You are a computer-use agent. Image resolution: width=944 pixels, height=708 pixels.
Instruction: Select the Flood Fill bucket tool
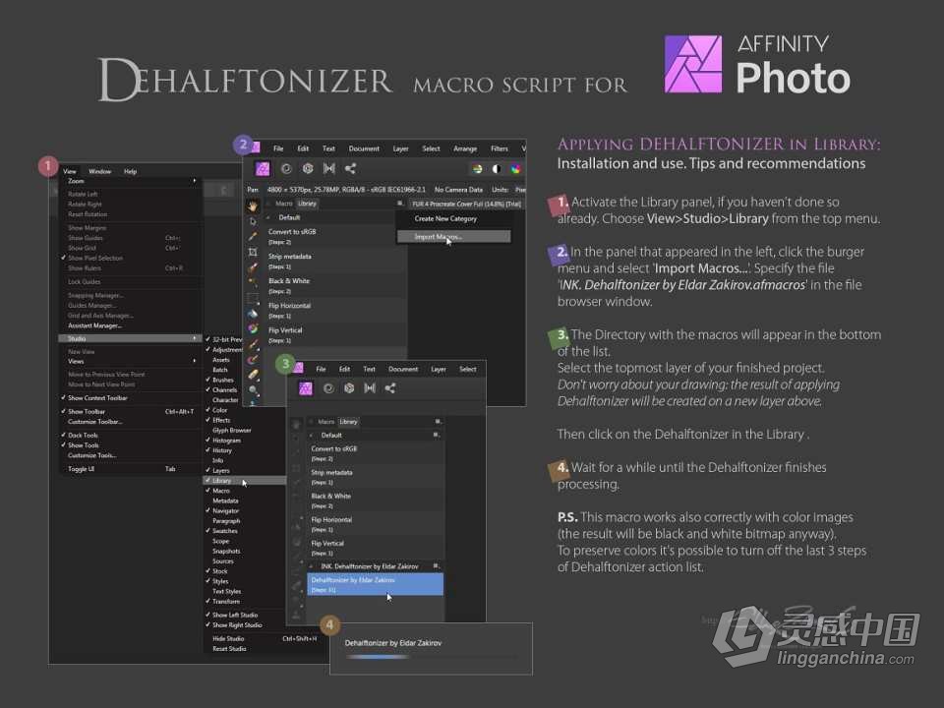tap(253, 313)
